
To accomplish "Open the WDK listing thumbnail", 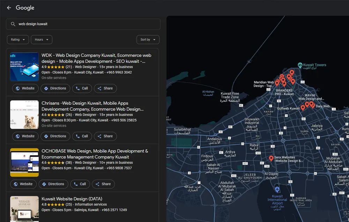I will [x=24, y=67].
